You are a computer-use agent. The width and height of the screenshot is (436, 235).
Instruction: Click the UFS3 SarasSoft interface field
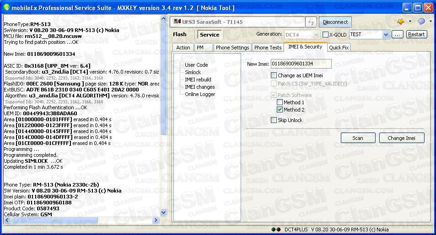pos(238,22)
